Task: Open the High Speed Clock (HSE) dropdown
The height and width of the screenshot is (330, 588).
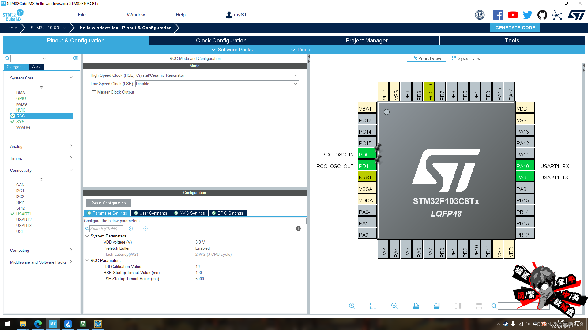Action: click(x=295, y=75)
